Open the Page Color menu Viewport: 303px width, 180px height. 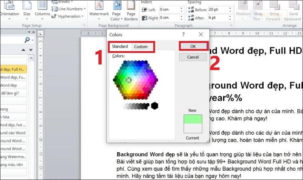click(116, 10)
